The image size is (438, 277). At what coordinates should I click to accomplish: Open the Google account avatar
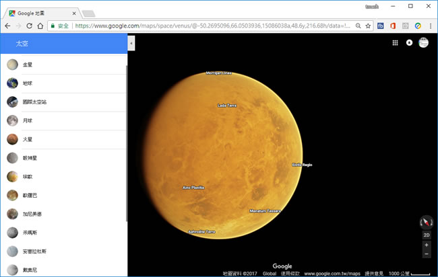coord(424,43)
